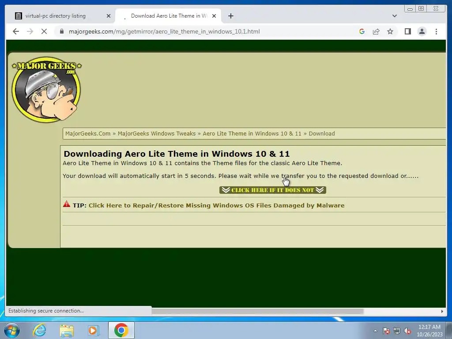Click the 'Downloading Aero Lite Theme' heading
Screen dimensions: 452x339
177,154
